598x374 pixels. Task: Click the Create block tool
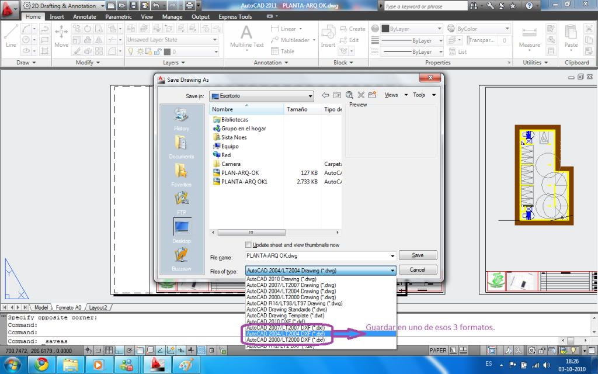point(352,29)
